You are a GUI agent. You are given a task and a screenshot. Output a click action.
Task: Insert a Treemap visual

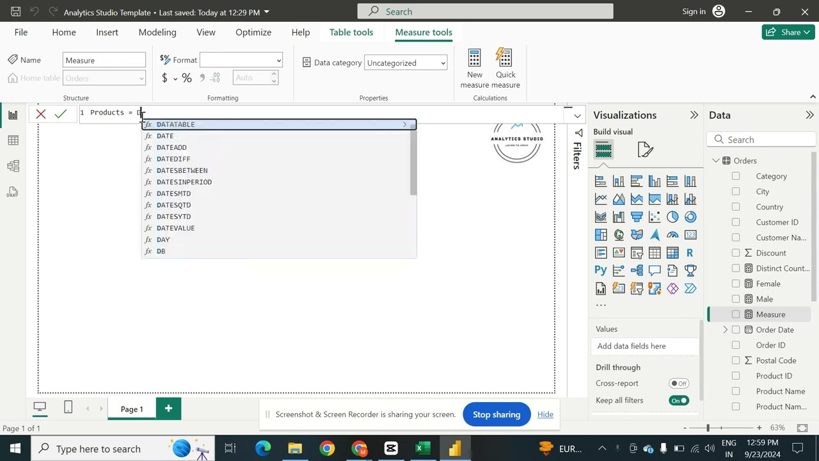click(601, 235)
